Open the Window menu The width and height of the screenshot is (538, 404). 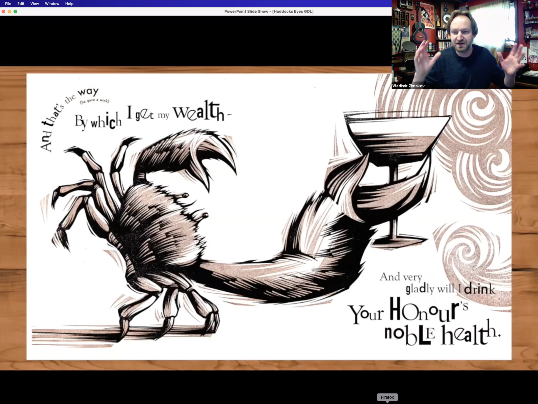pos(52,4)
